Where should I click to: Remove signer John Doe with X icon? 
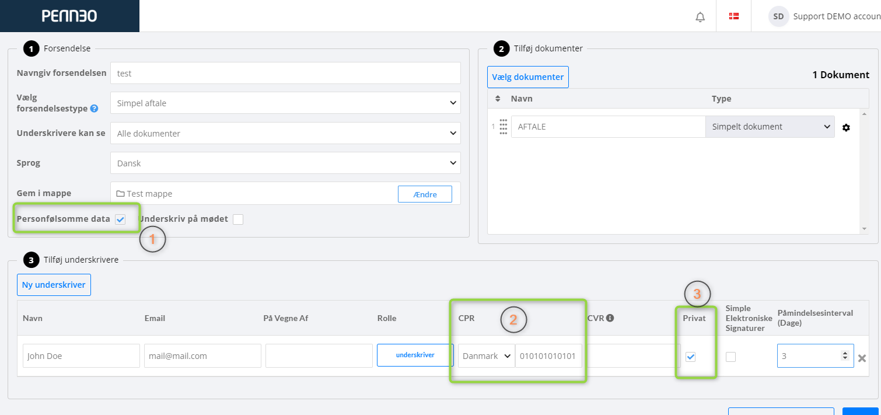[862, 358]
